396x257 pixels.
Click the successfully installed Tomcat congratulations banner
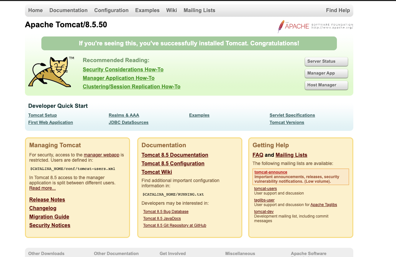189,43
